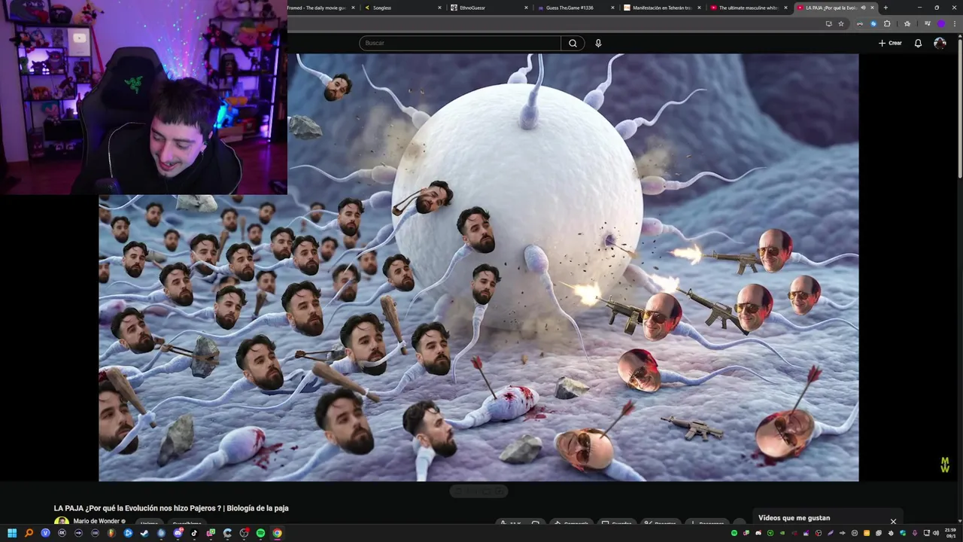
Task: Open the Windows Start menu
Action: [12, 533]
